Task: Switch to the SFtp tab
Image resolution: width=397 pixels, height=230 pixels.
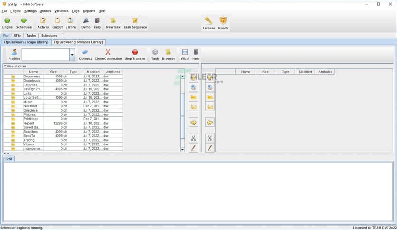Action: (x=17, y=36)
